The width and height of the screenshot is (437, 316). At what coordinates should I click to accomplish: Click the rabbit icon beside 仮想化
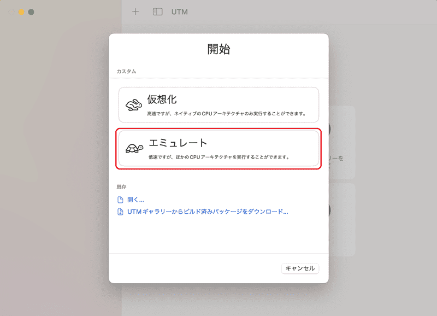point(133,105)
